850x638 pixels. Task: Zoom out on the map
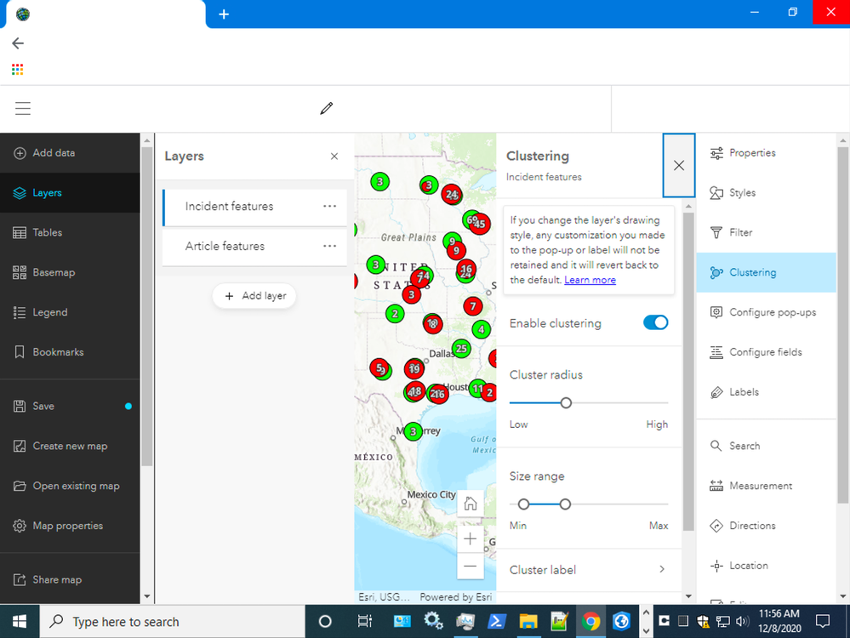click(471, 566)
